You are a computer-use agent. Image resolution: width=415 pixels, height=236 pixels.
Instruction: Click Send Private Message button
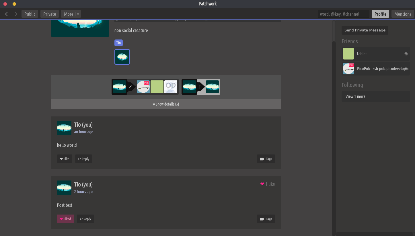[365, 30]
